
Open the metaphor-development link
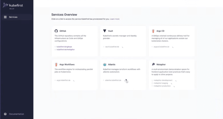point(163,80)
